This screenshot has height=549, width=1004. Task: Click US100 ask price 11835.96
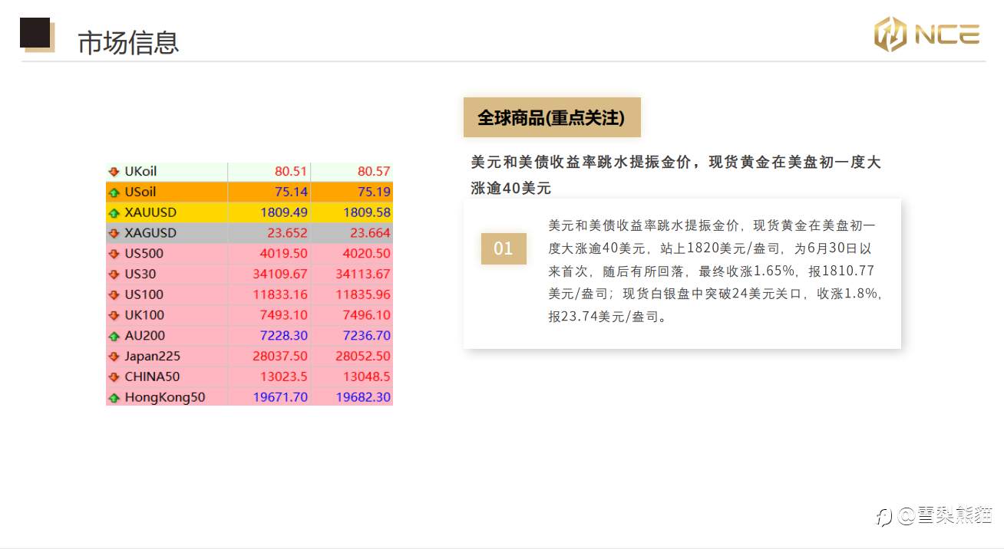click(x=363, y=294)
